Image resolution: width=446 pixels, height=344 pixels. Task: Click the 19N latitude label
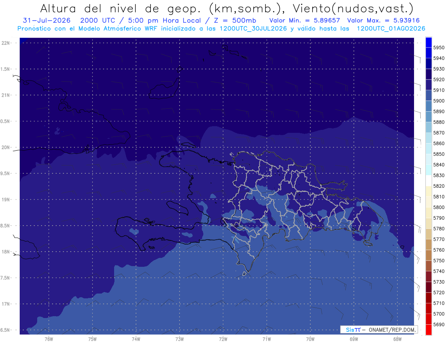[x=6, y=199]
